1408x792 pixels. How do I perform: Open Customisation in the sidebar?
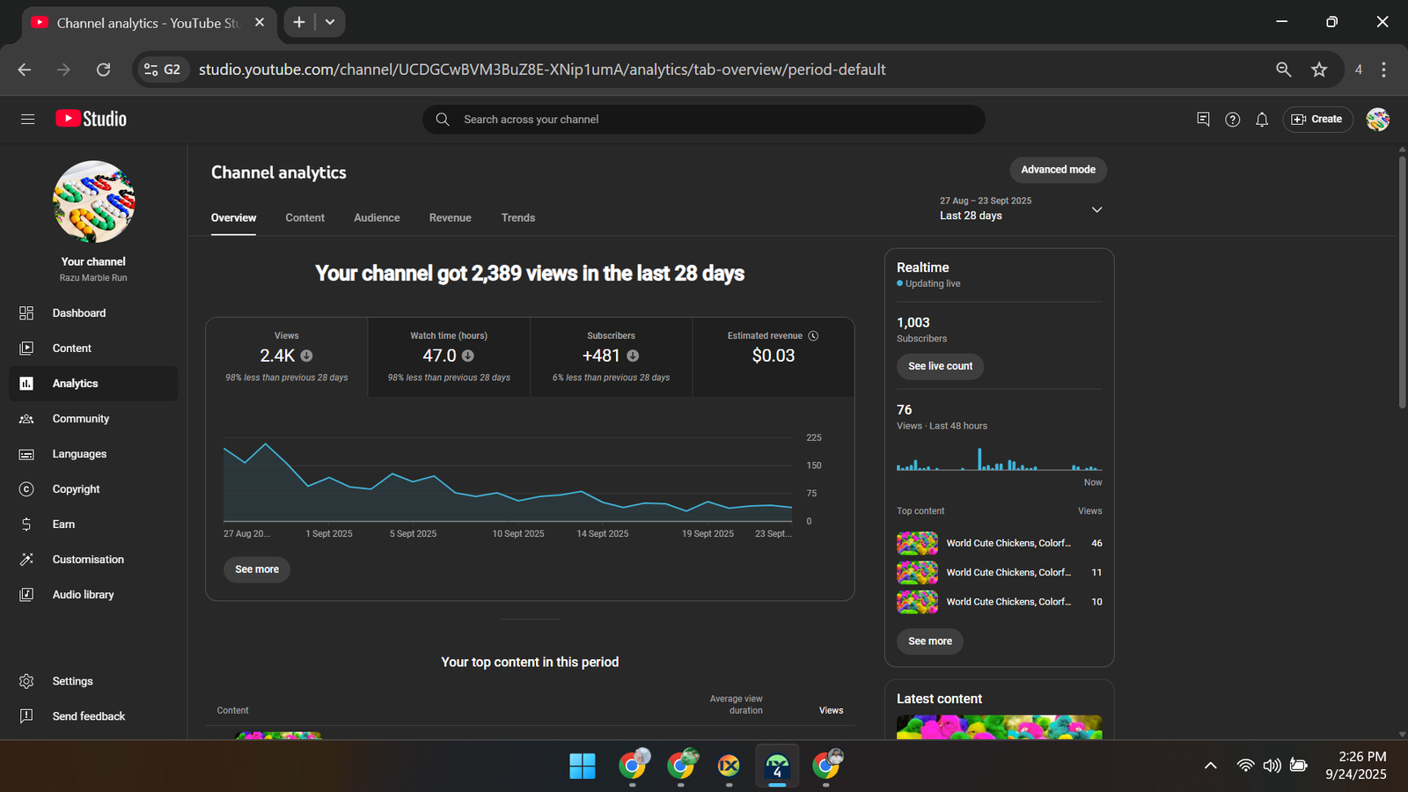coord(88,560)
